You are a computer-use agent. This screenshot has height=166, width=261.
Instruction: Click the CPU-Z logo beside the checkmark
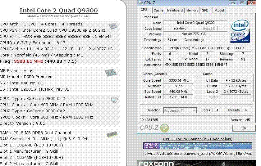pyautogui.click(x=149, y=128)
